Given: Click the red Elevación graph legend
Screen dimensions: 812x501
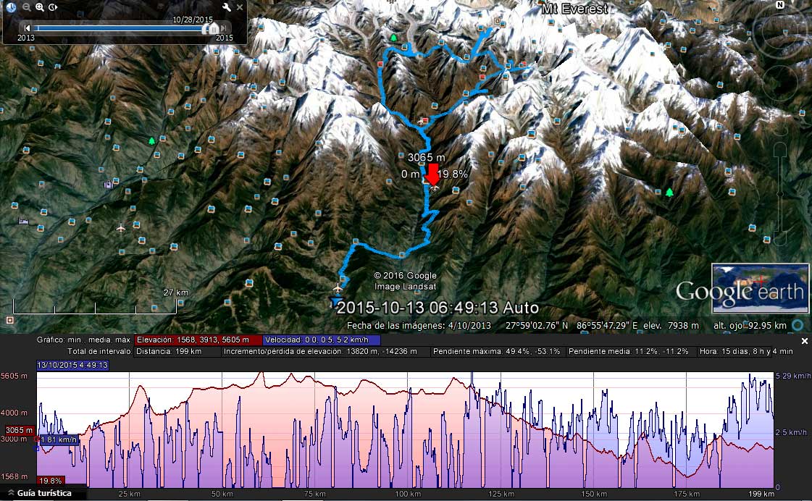Looking at the screenshot, I should [193, 340].
